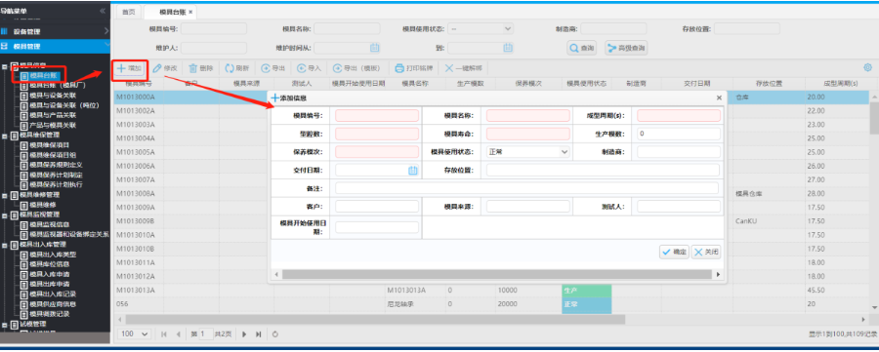Image resolution: width=879 pixels, height=352 pixels.
Task: Open 产品与模具关联 tree item
Action: [x=52, y=126]
